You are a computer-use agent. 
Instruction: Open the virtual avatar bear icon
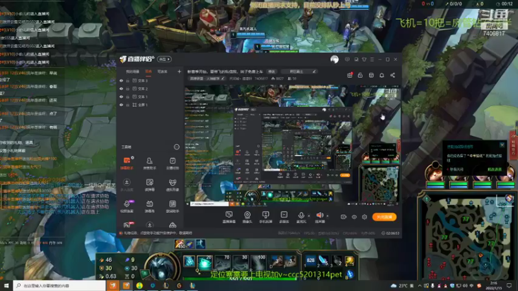[x=172, y=185]
